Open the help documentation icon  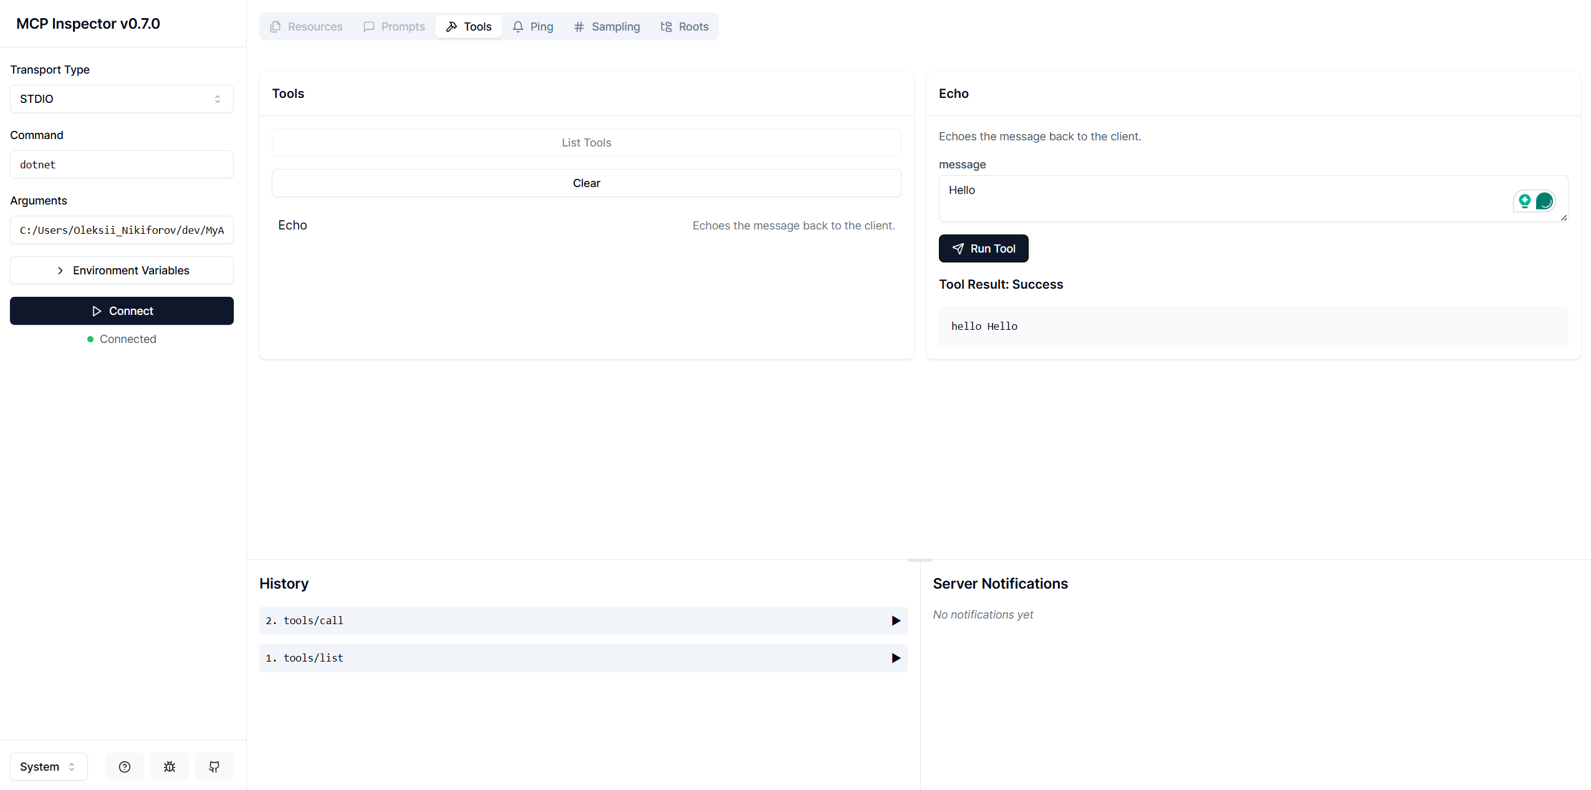(x=125, y=766)
